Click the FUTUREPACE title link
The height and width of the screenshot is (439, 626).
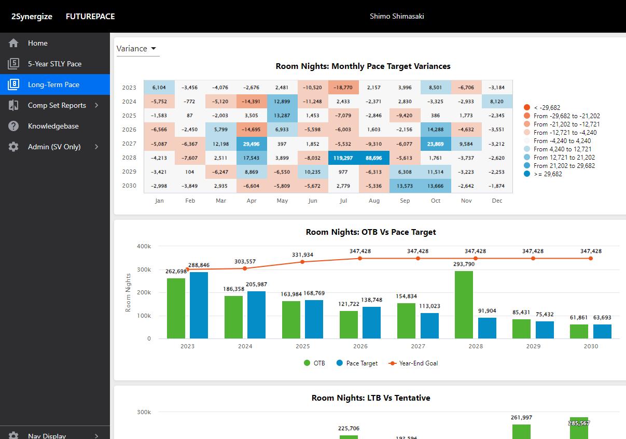90,16
